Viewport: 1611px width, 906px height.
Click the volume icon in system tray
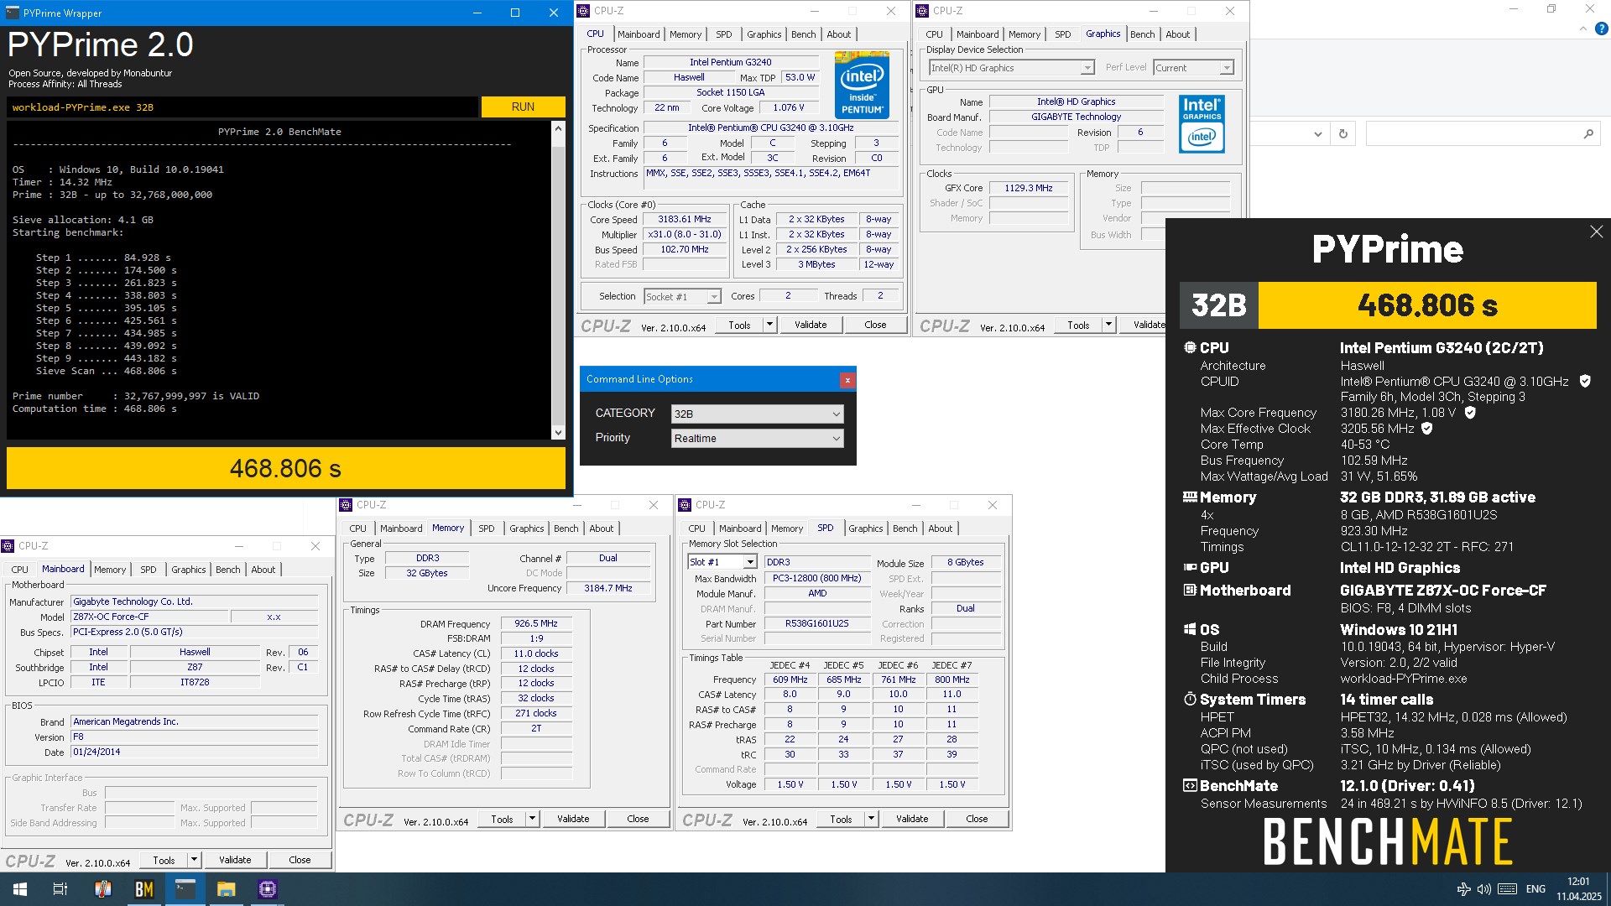tap(1483, 889)
